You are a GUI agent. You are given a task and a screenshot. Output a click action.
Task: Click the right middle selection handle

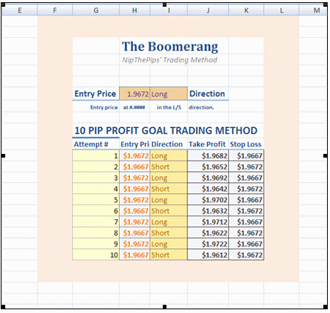[326, 155]
